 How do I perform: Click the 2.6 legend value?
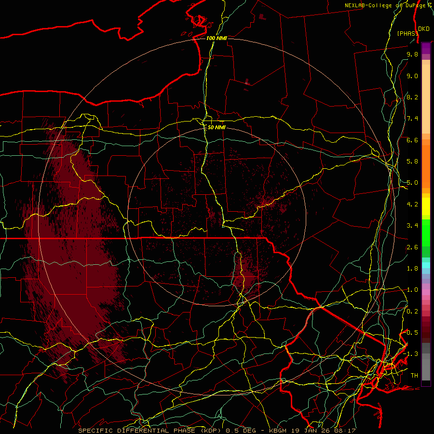pos(412,247)
